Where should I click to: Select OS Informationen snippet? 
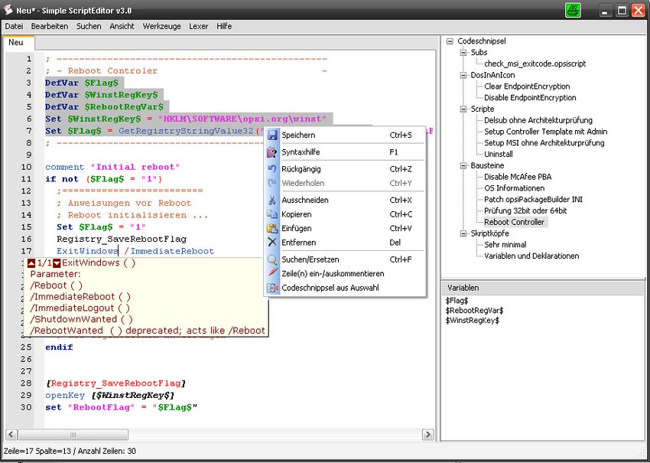point(514,188)
